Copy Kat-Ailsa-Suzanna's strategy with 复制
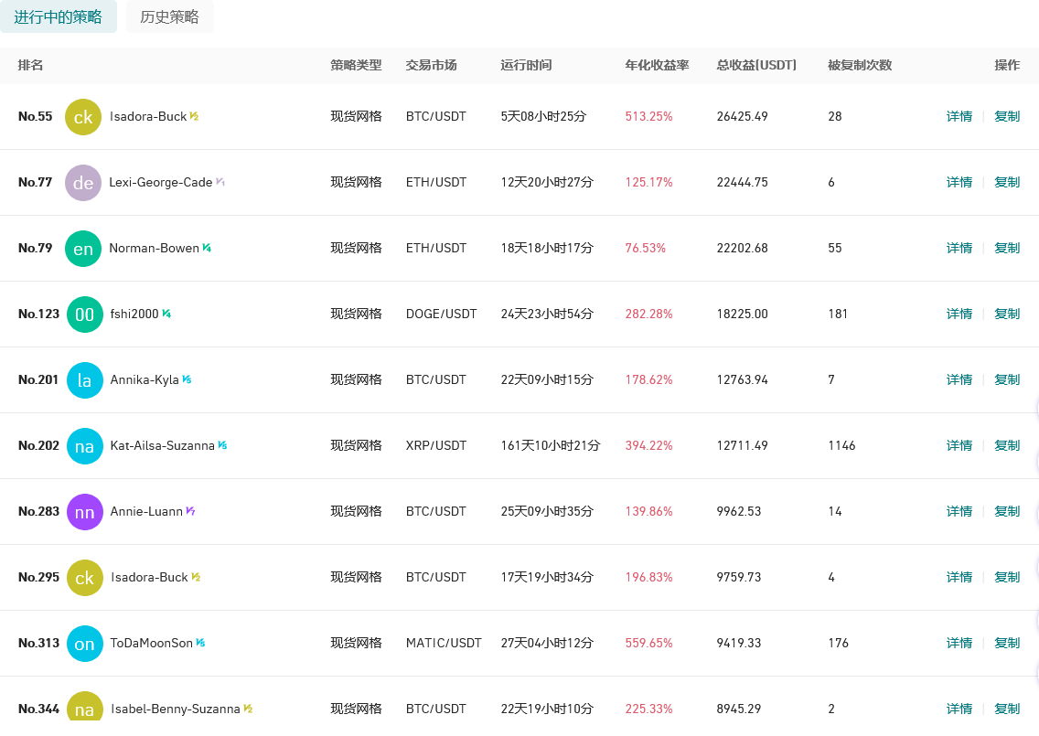The height and width of the screenshot is (736, 1039). pyautogui.click(x=1006, y=445)
